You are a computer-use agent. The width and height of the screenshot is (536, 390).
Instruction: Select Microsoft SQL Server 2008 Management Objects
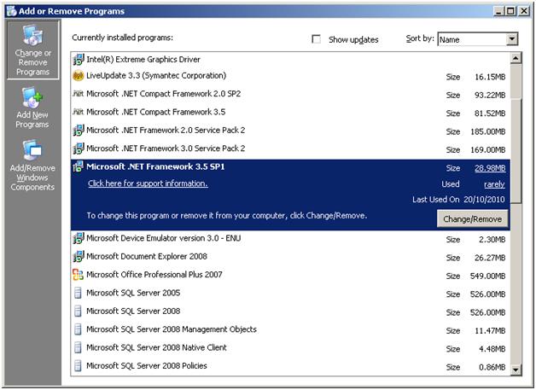(290, 329)
